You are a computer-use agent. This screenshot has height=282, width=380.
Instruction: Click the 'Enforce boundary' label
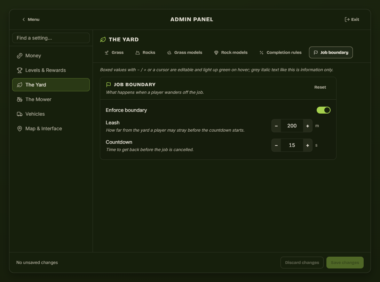click(126, 110)
